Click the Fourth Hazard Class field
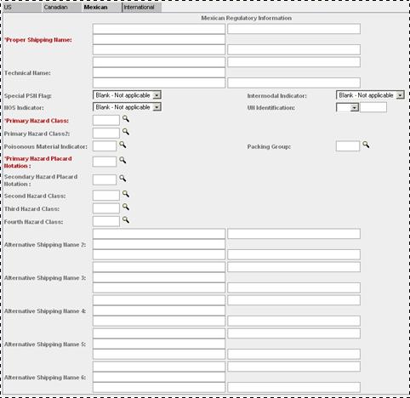Viewport: 410px width, 398px height. [x=106, y=221]
